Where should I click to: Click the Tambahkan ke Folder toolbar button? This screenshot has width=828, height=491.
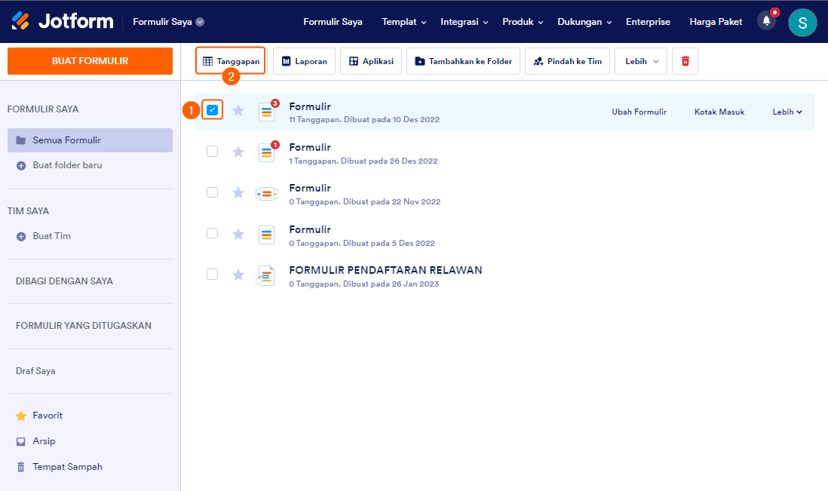point(463,61)
